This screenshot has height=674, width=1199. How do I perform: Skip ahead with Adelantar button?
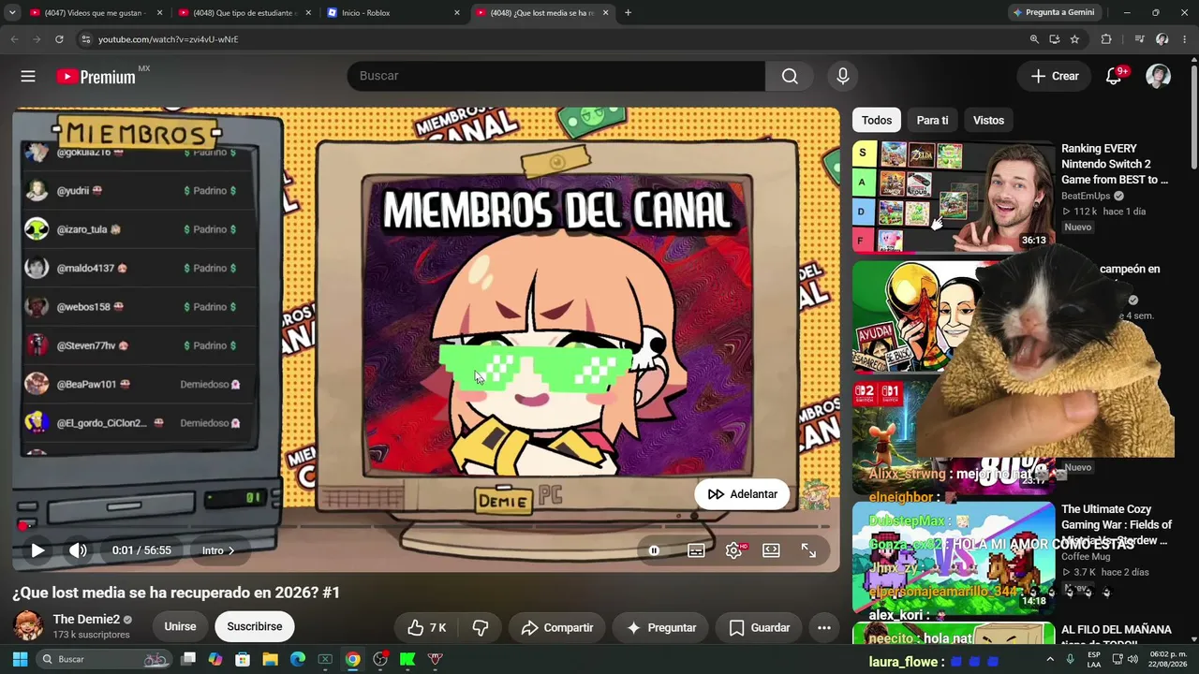pyautogui.click(x=743, y=494)
